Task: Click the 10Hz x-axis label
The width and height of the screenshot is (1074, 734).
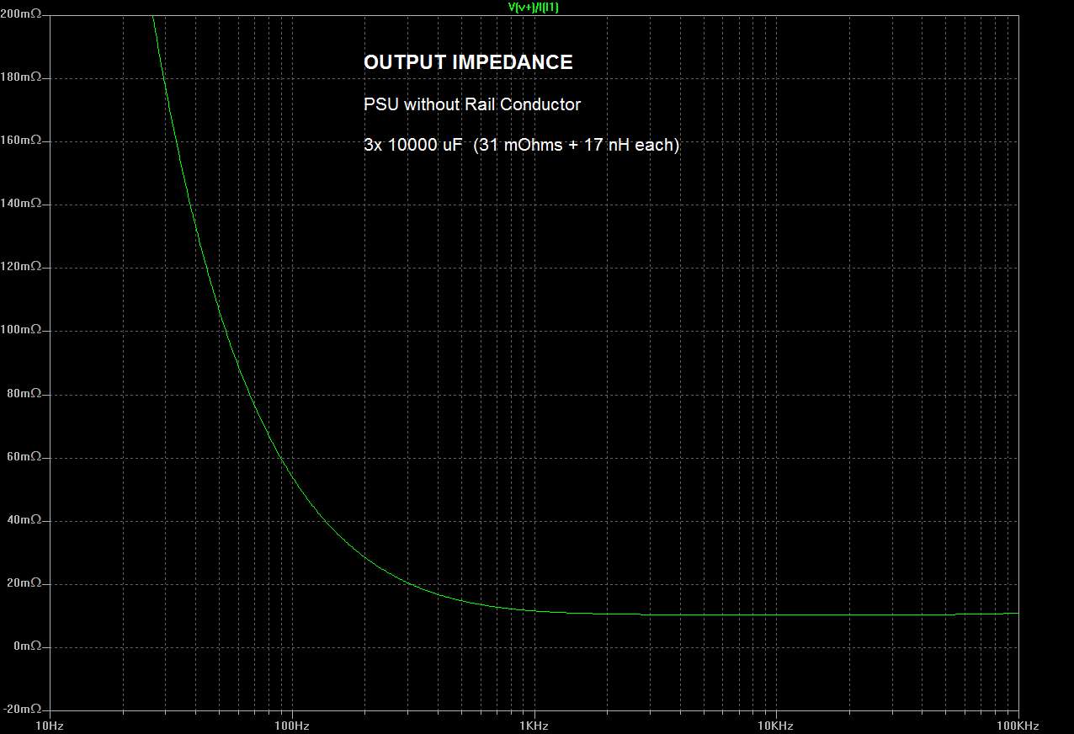Action: 50,726
